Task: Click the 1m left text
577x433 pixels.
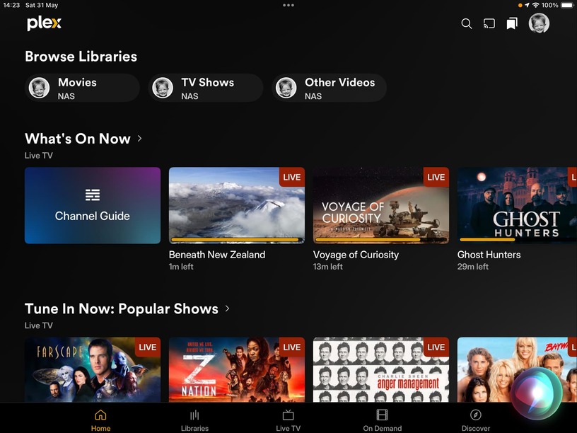Action: (x=181, y=267)
